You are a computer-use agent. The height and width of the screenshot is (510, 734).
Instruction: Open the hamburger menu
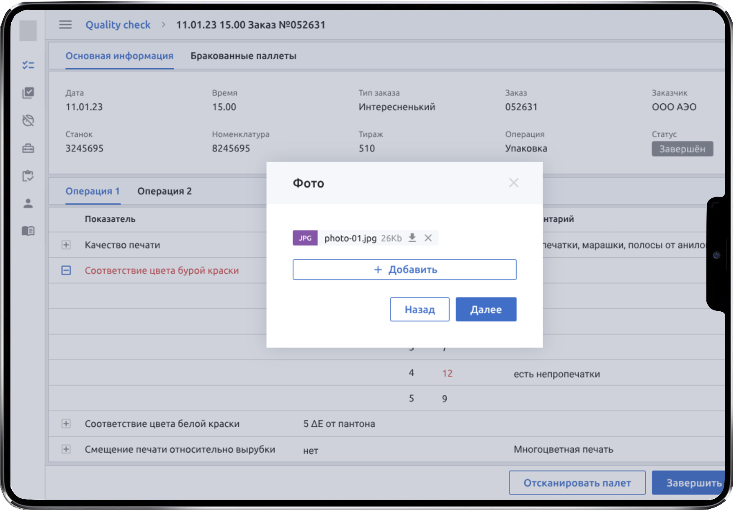65,25
